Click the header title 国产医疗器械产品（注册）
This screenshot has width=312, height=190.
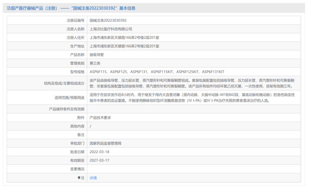[x=34, y=8]
